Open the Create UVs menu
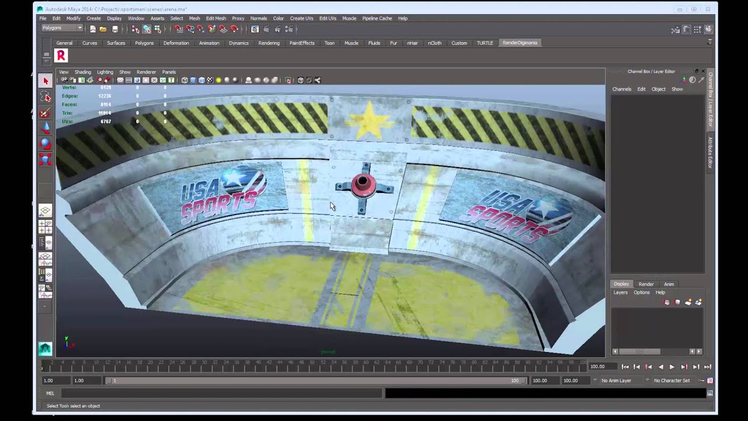This screenshot has width=748, height=421. tap(302, 18)
